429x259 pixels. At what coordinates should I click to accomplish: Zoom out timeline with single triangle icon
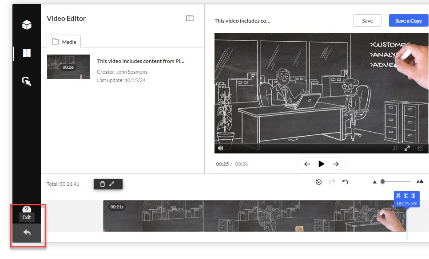[374, 182]
